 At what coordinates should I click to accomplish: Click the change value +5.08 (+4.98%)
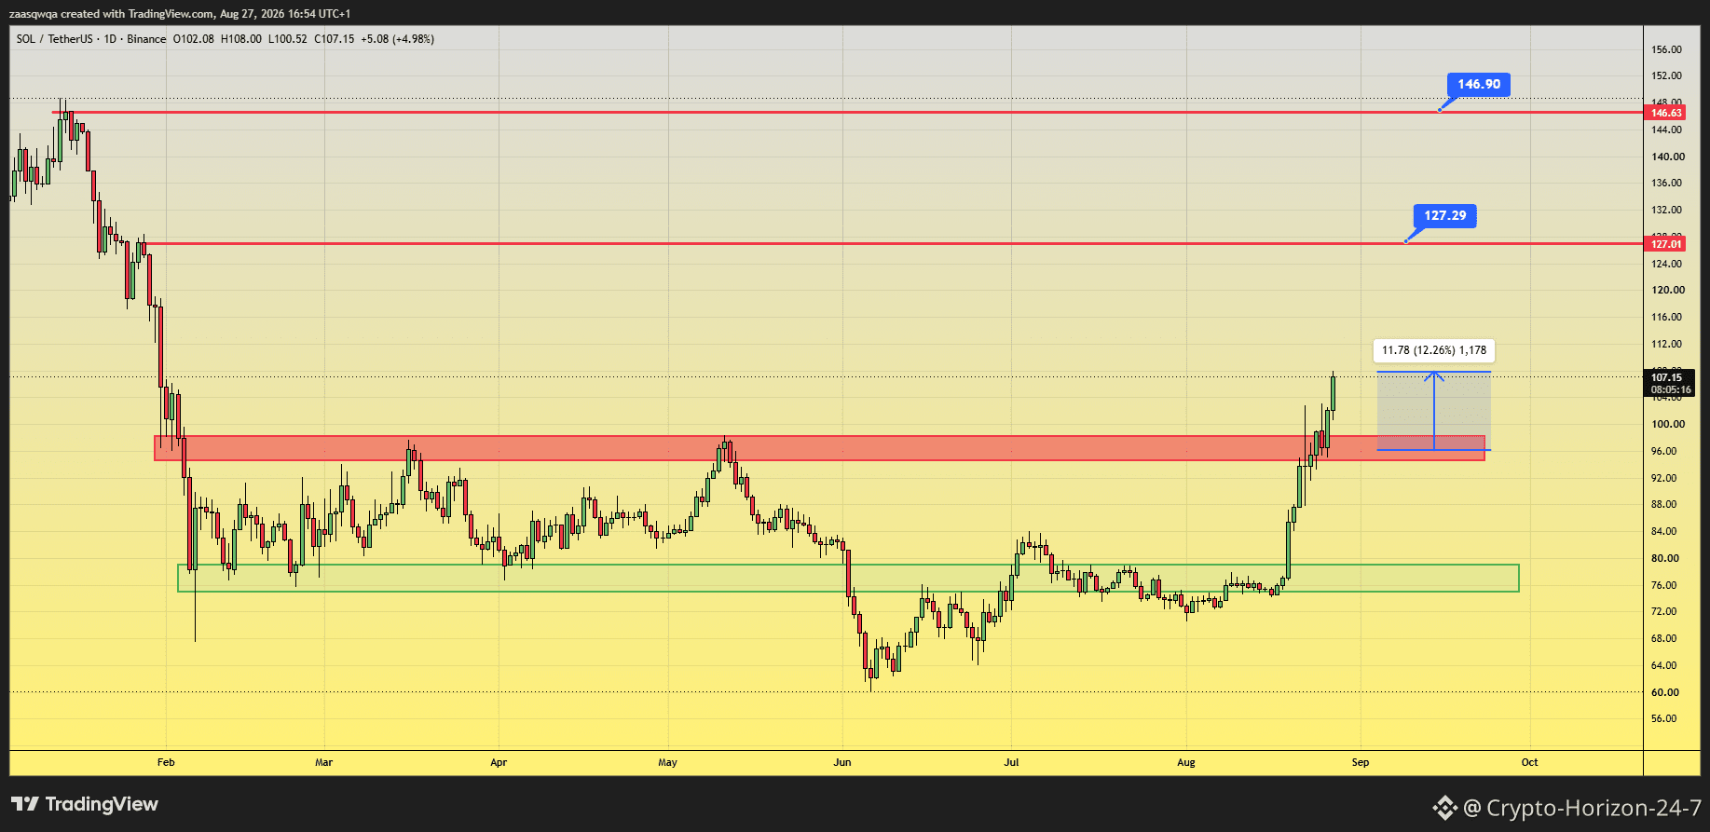398,39
